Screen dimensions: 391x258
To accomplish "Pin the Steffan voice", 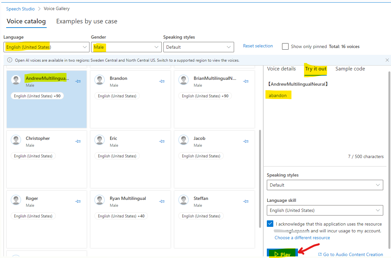I will [x=246, y=201].
